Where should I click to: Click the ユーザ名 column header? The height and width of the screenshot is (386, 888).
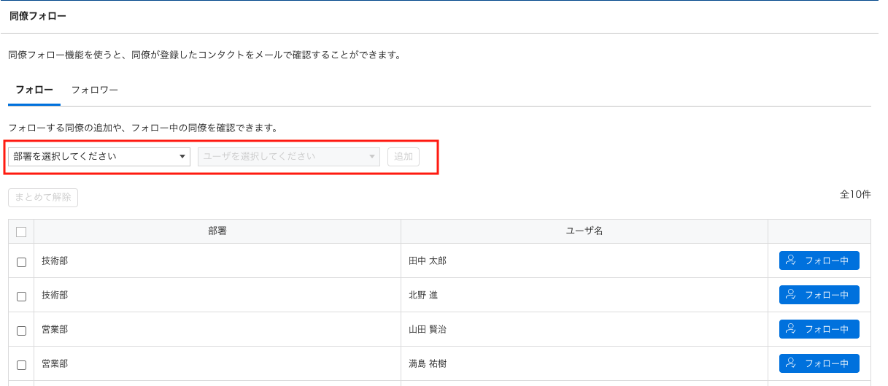(584, 231)
